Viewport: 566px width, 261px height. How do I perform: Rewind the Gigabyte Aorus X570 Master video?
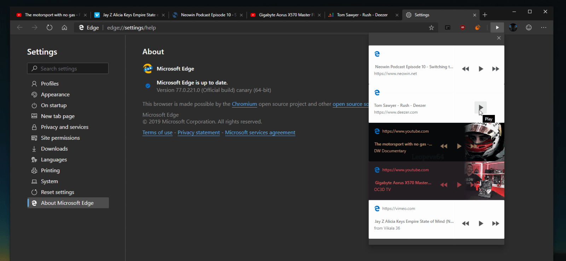pos(444,185)
